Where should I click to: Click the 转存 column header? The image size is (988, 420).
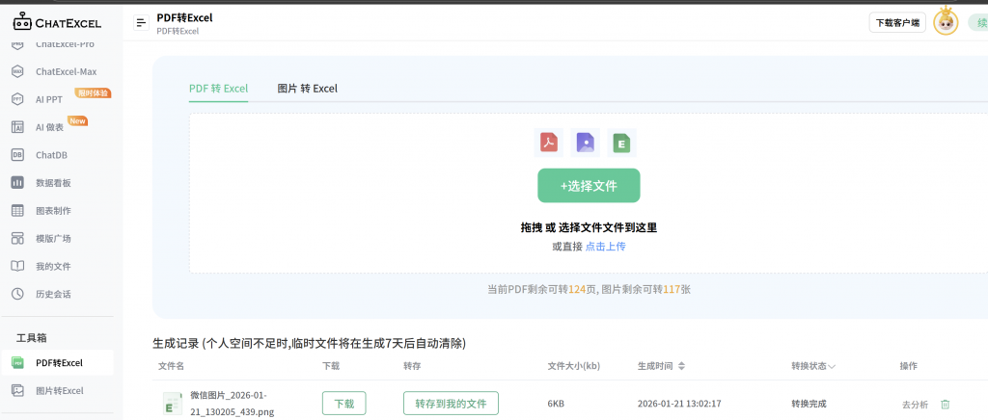click(x=412, y=366)
